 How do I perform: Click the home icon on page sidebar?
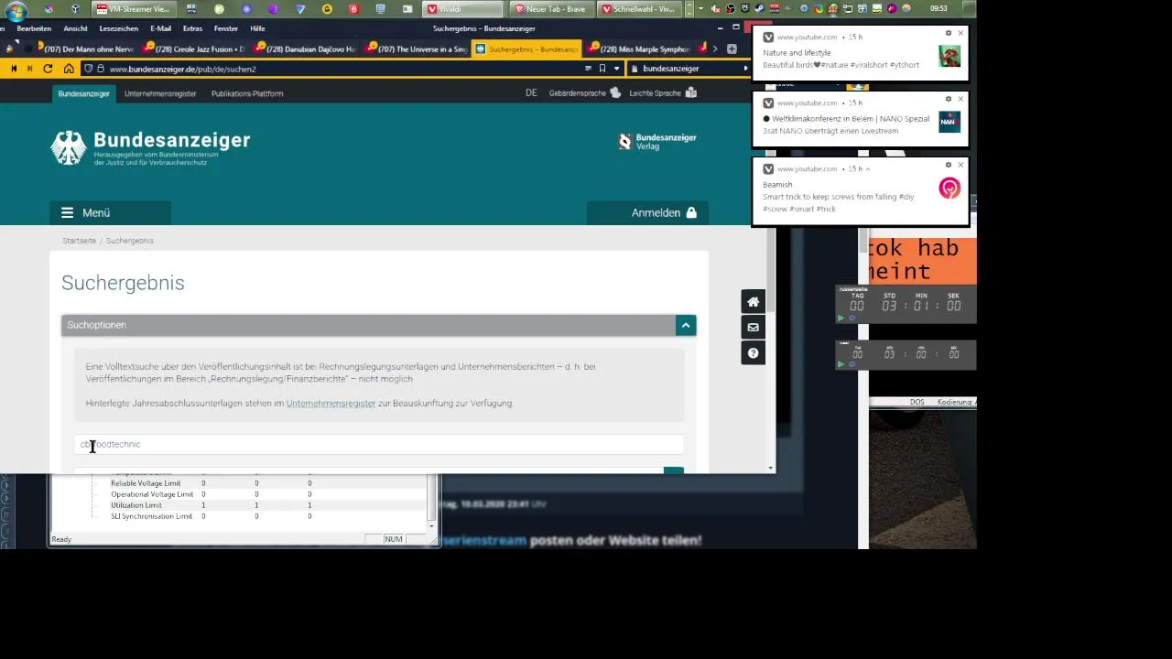point(753,301)
